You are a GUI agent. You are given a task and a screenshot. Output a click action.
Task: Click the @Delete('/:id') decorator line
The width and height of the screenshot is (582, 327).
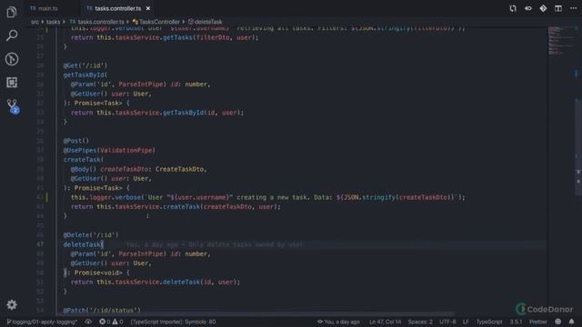(x=91, y=235)
